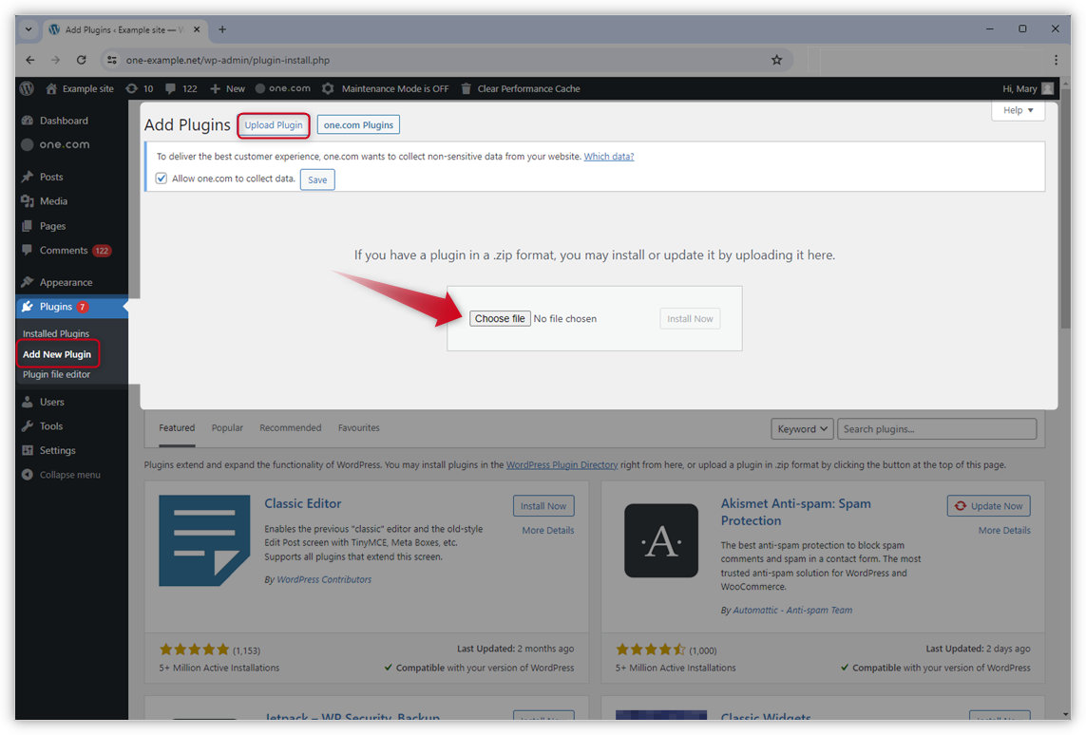Open the one.com item in the admin toolbar
The width and height of the screenshot is (1086, 735).
pyautogui.click(x=282, y=88)
